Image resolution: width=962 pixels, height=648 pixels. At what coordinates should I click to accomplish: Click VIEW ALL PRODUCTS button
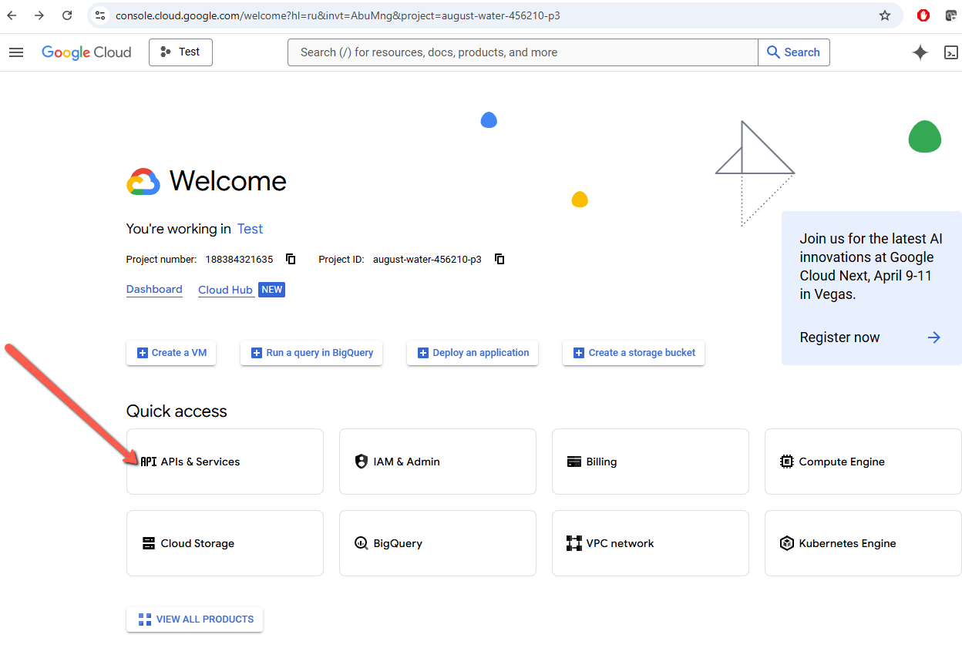pos(194,619)
